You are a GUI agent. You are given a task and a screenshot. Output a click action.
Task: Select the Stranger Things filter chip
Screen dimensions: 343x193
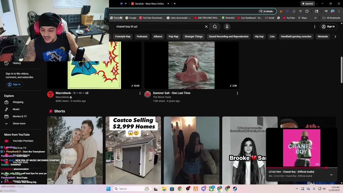[x=193, y=36]
